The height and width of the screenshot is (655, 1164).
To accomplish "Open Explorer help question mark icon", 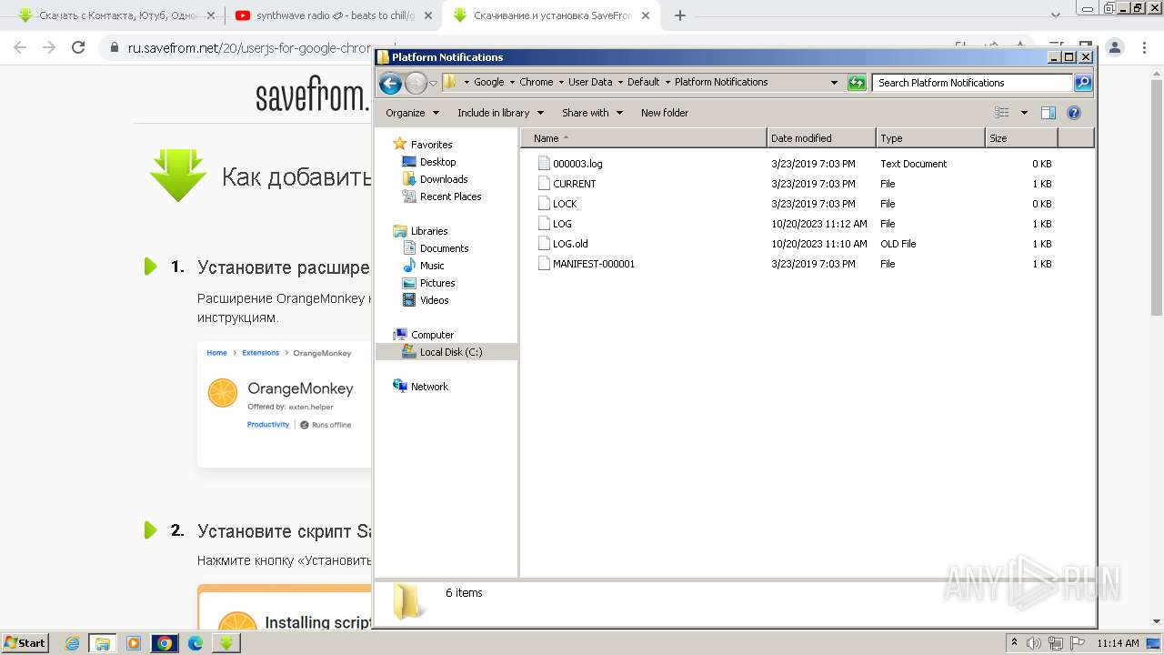I will pyautogui.click(x=1074, y=113).
